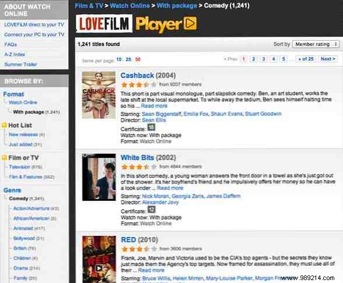The width and height of the screenshot is (343, 283).
Task: Open the A-Z Index link
Action: (x=15, y=54)
